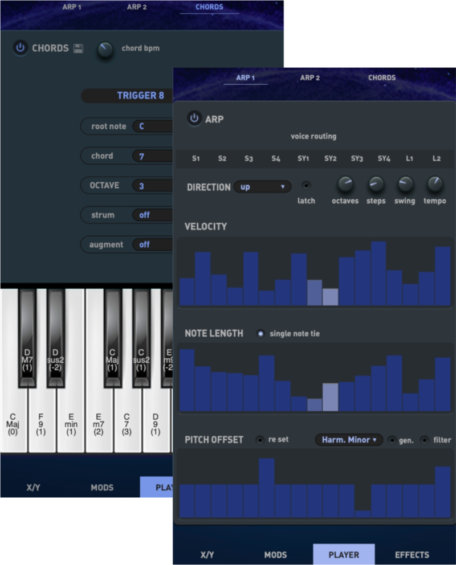The image size is (456, 565).
Task: Click the first VELOCITY step bar
Action: pos(187,292)
